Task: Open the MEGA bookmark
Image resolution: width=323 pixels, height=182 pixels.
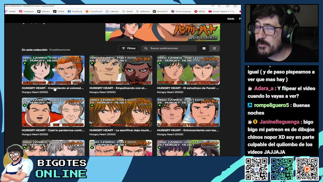Action: [200, 11]
